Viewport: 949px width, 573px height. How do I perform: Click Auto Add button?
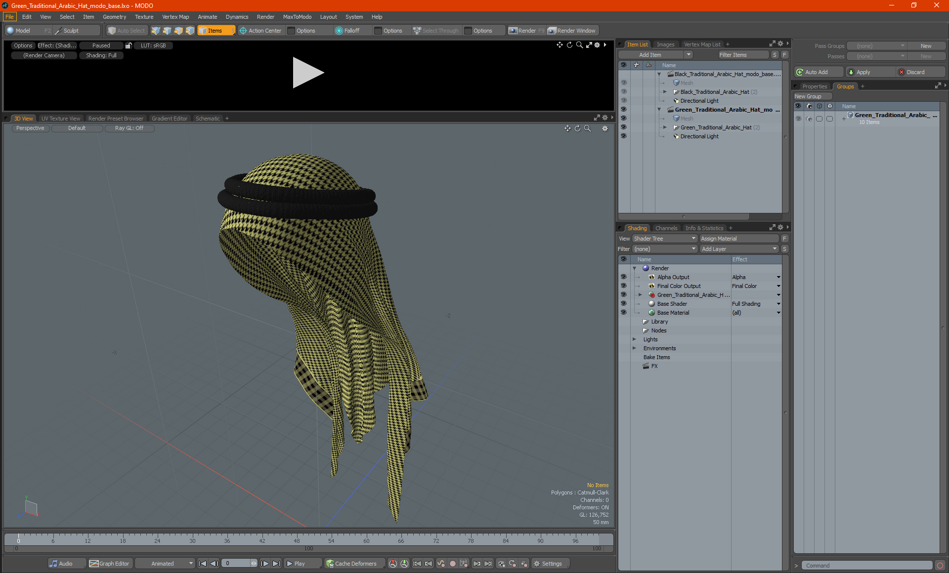click(819, 72)
